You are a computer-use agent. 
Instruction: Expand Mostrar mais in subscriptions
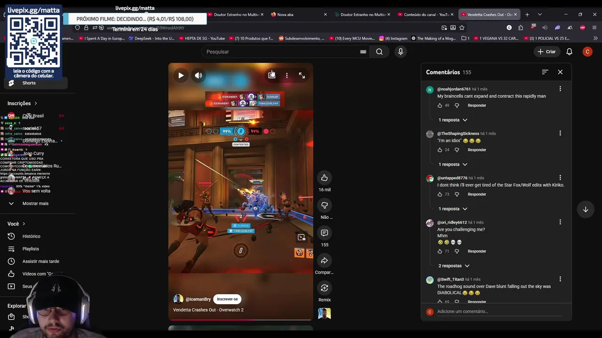(35, 204)
